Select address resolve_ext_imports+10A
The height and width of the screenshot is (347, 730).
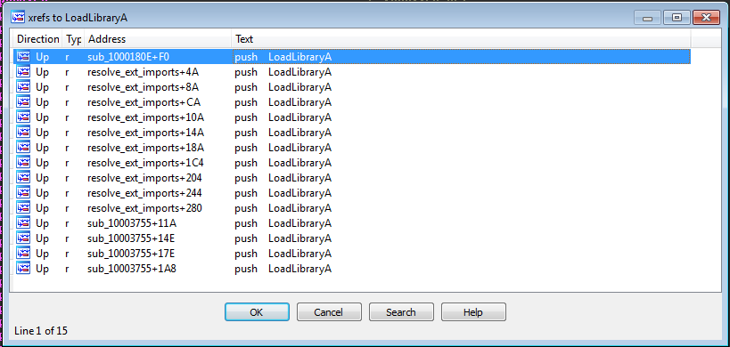(145, 117)
